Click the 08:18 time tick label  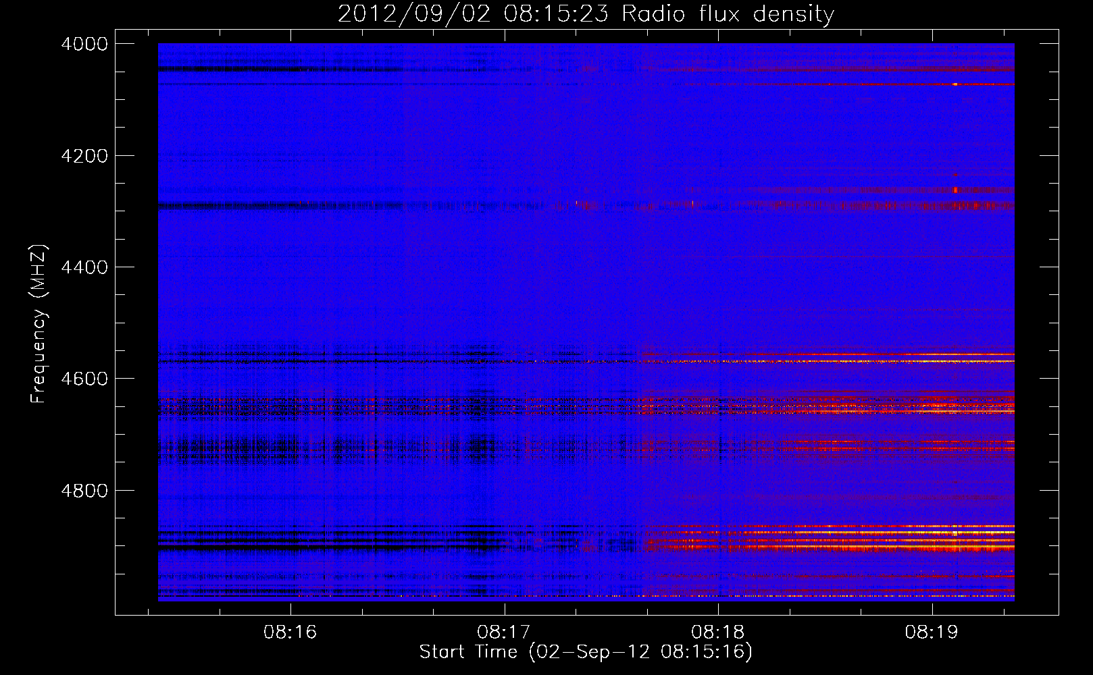(717, 632)
